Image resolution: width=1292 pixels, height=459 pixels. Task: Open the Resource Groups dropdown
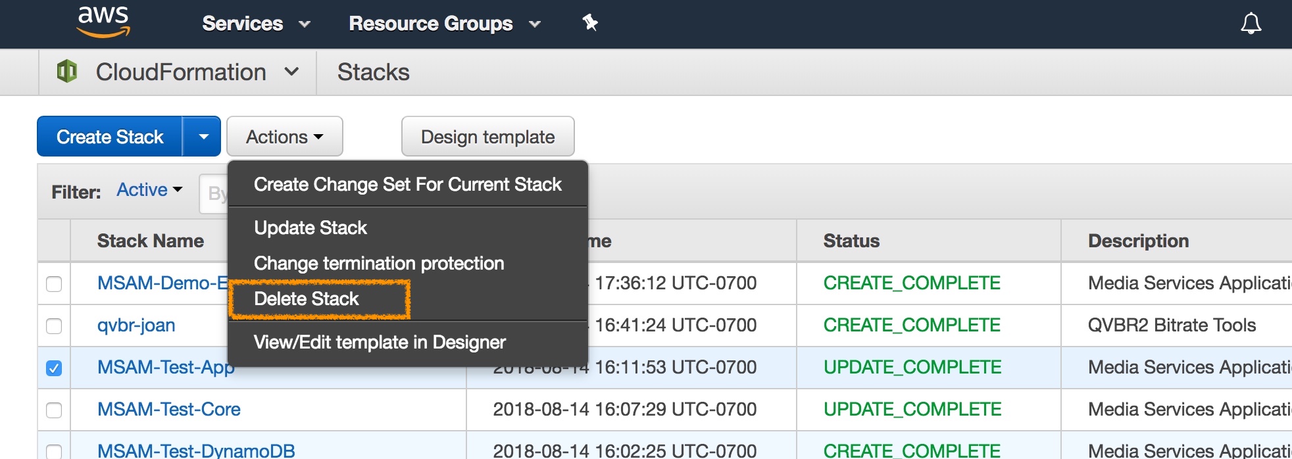point(445,24)
